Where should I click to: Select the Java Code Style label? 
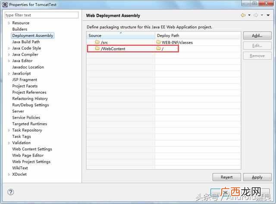pos(27,48)
